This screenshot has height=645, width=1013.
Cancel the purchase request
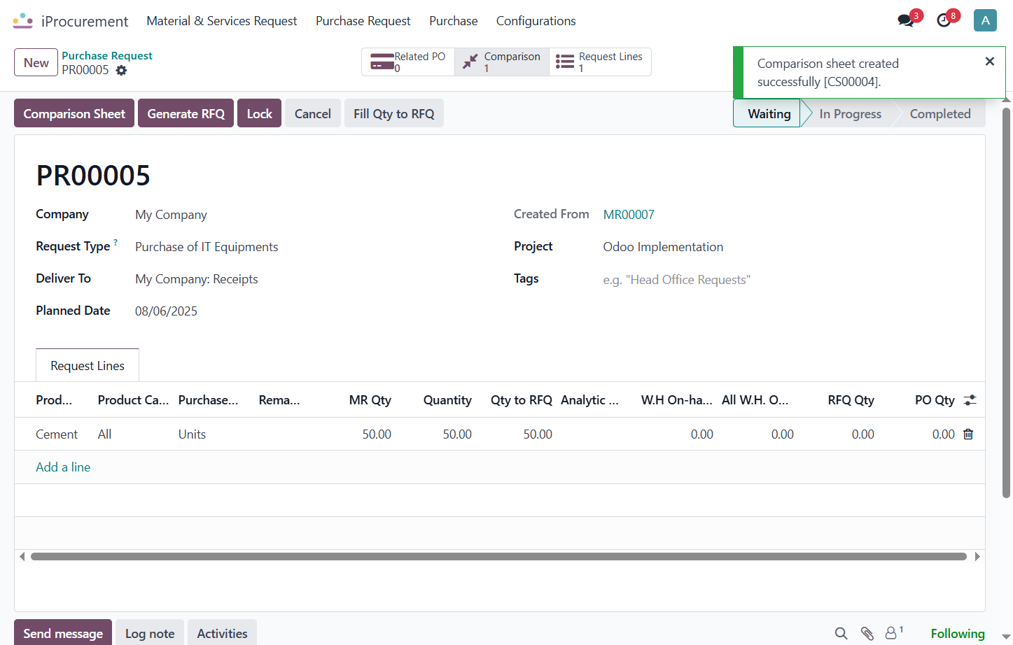pyautogui.click(x=313, y=113)
